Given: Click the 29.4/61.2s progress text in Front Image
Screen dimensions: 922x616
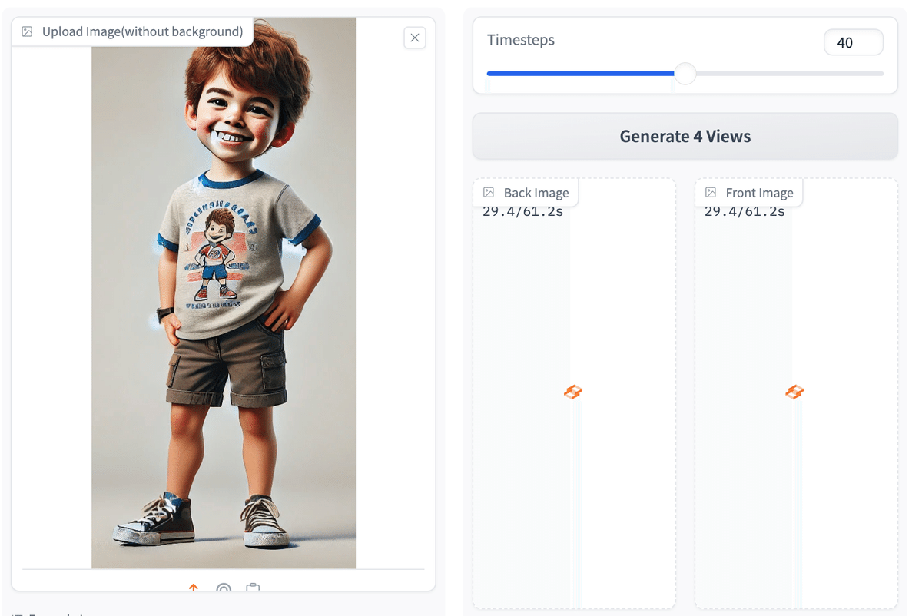Looking at the screenshot, I should tap(745, 210).
